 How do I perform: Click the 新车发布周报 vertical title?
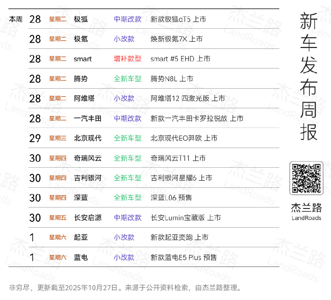tap(308, 76)
